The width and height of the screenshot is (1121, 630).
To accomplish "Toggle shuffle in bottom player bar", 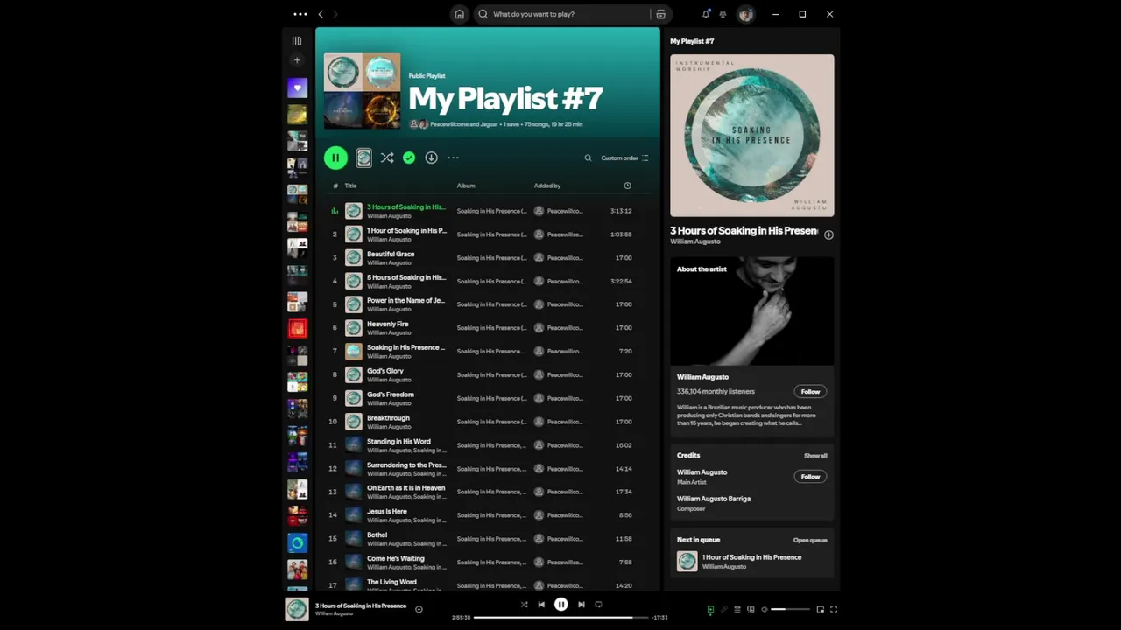I will [524, 605].
